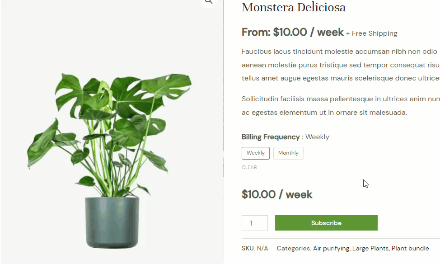Viewport: 440px width, 264px height.
Task: Click the 'Categories:' label text
Action: coord(294,248)
